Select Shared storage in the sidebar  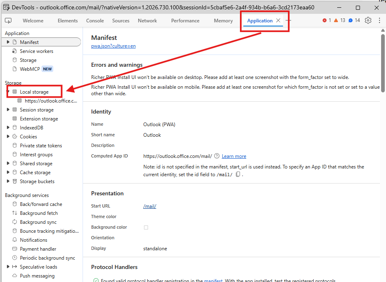[x=36, y=164]
